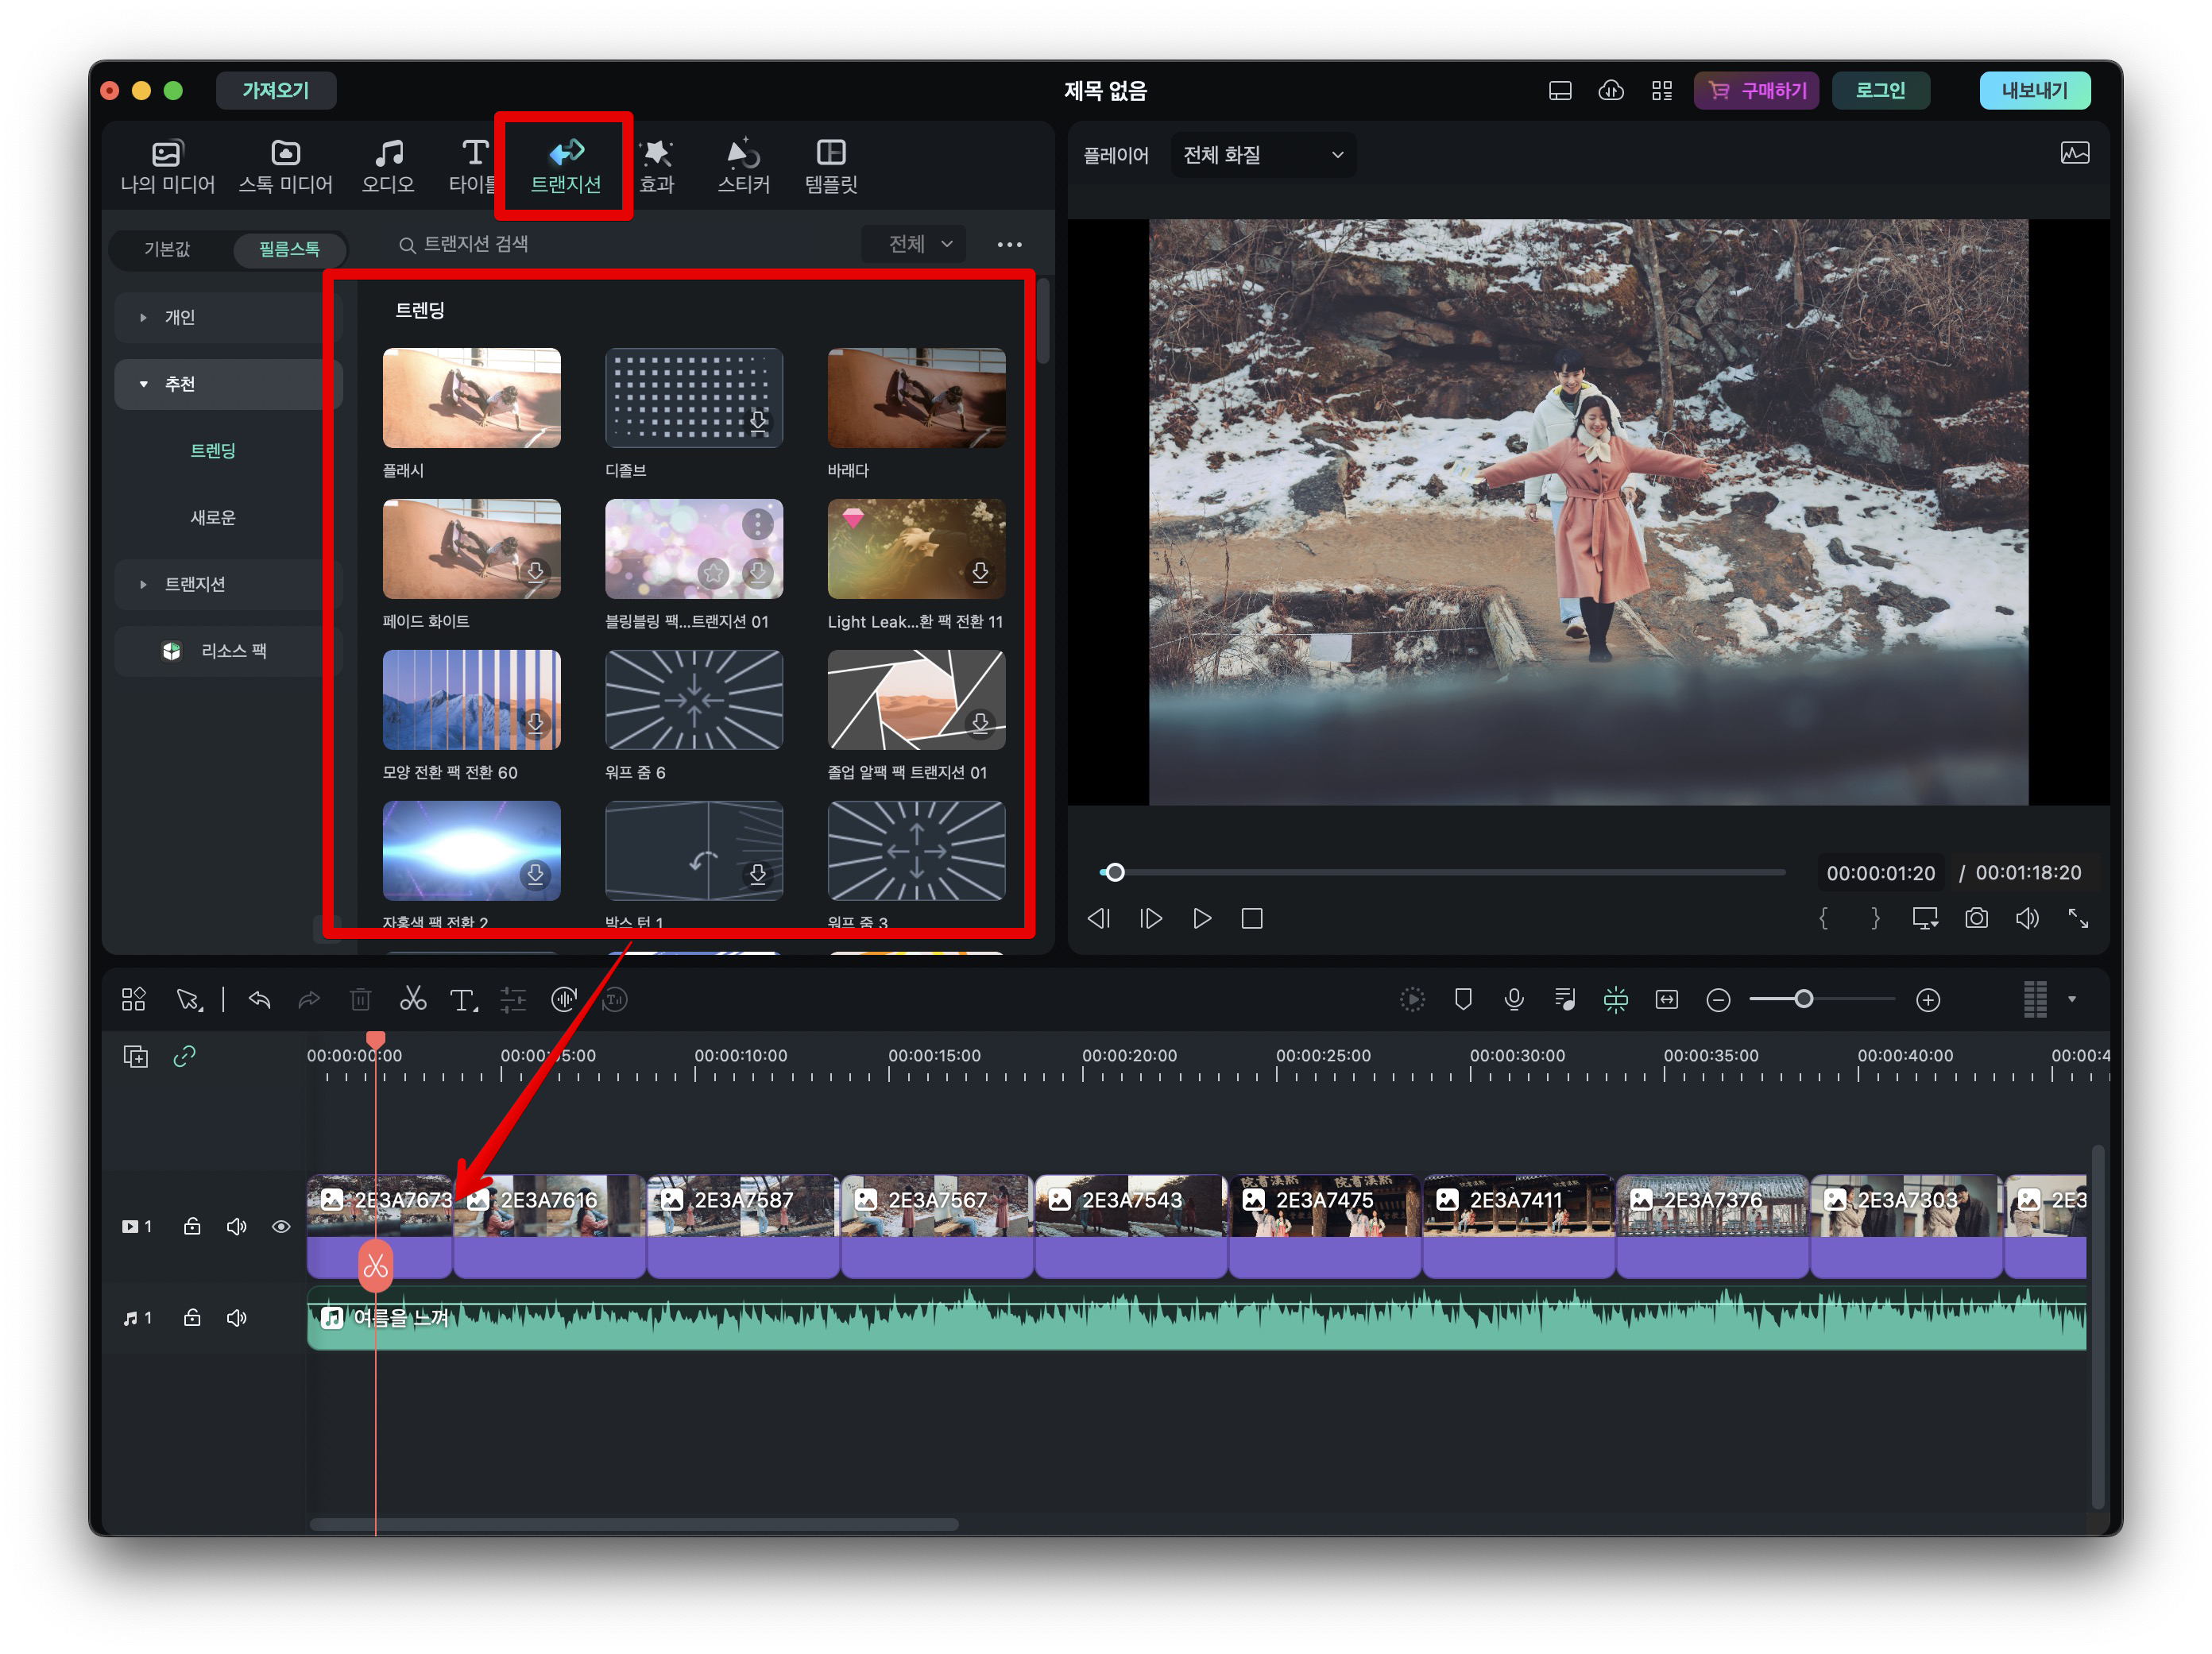Mute the audio track 1 speaker
2212x1654 pixels.
click(x=236, y=1318)
